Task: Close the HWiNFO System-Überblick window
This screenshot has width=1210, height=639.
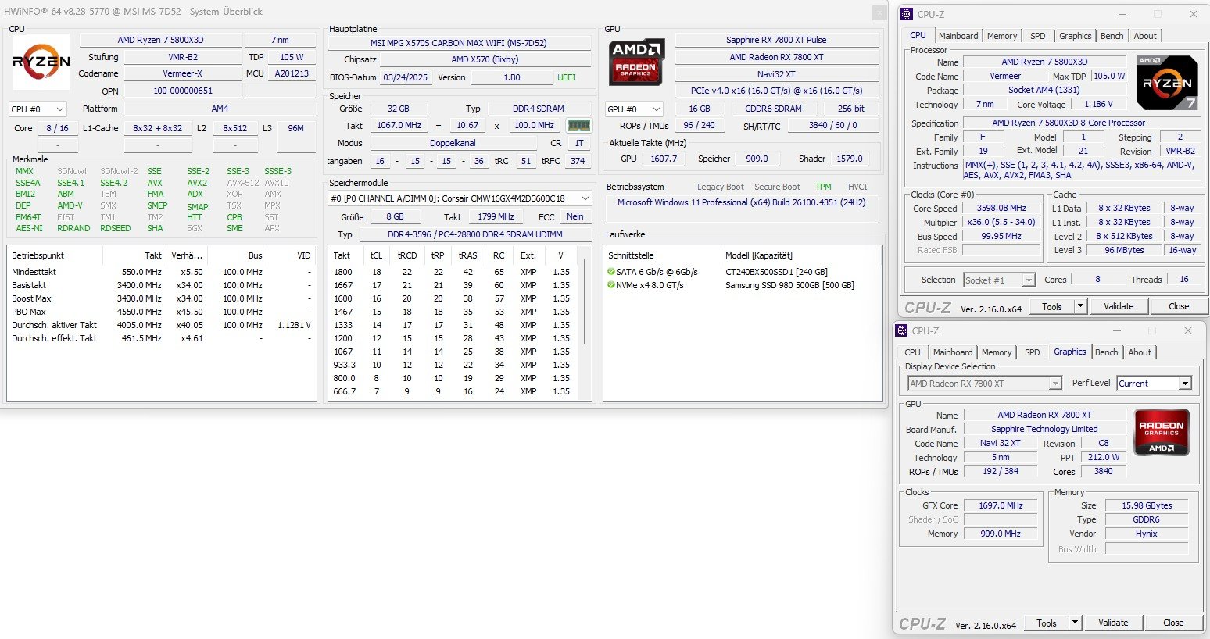Action: click(880, 12)
